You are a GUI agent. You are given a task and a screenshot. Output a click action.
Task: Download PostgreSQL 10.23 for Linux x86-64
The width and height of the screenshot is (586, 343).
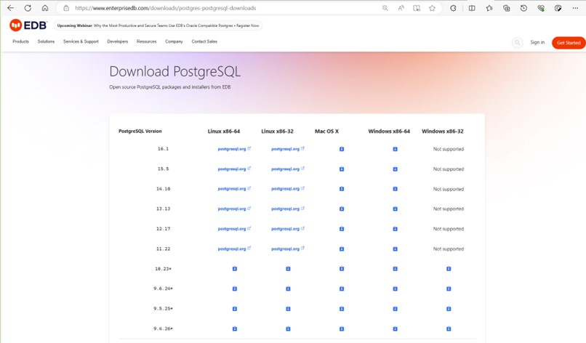click(x=235, y=269)
